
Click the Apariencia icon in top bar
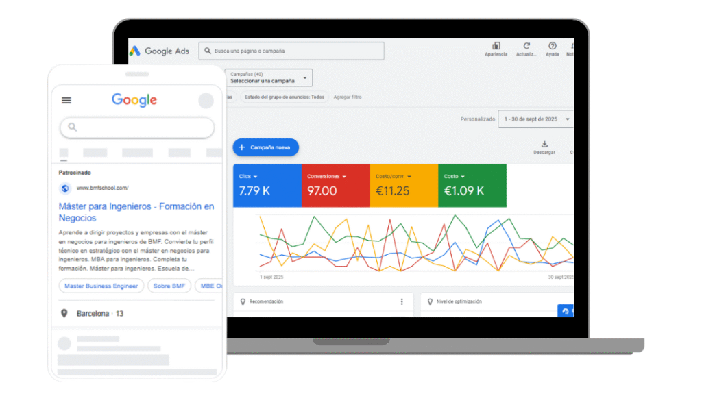[x=496, y=46]
